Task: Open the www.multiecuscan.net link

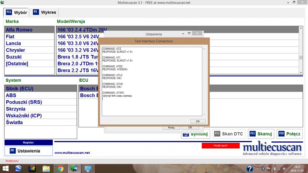Action: pyautogui.click(x=72, y=153)
